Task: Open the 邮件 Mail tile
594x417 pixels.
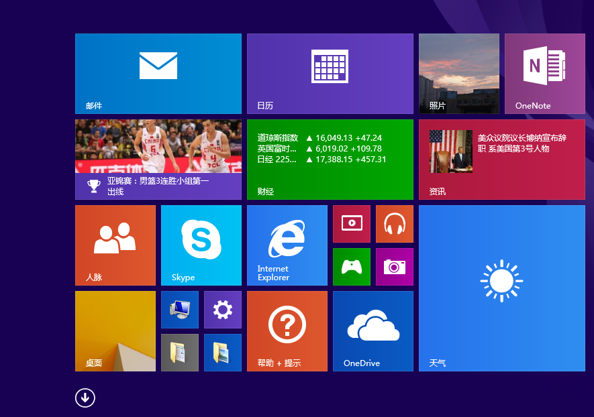Action: click(158, 74)
